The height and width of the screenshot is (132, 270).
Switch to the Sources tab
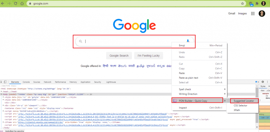click(x=37, y=82)
